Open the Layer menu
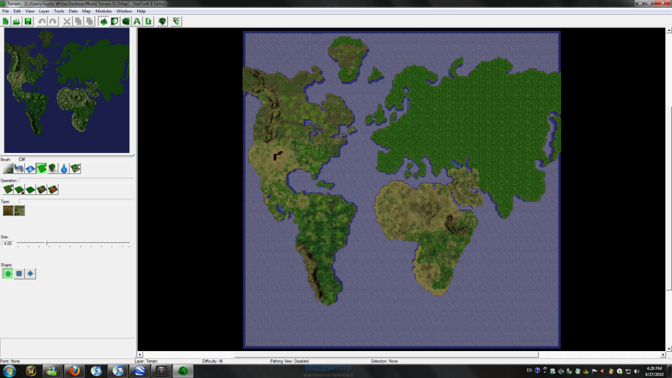The width and height of the screenshot is (672, 378). pyautogui.click(x=44, y=11)
